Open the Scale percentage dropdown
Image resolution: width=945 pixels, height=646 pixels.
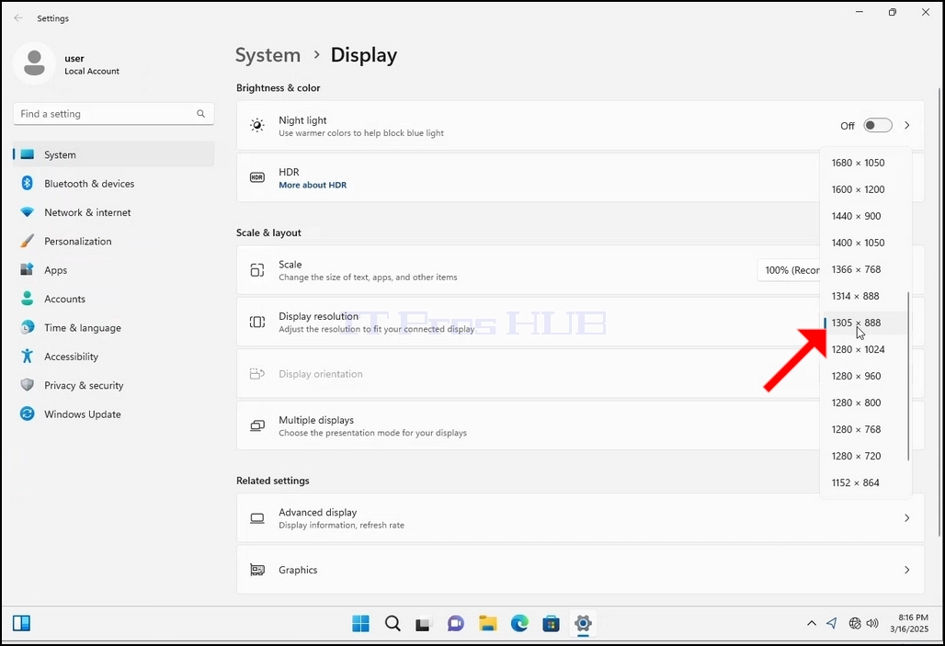point(789,270)
